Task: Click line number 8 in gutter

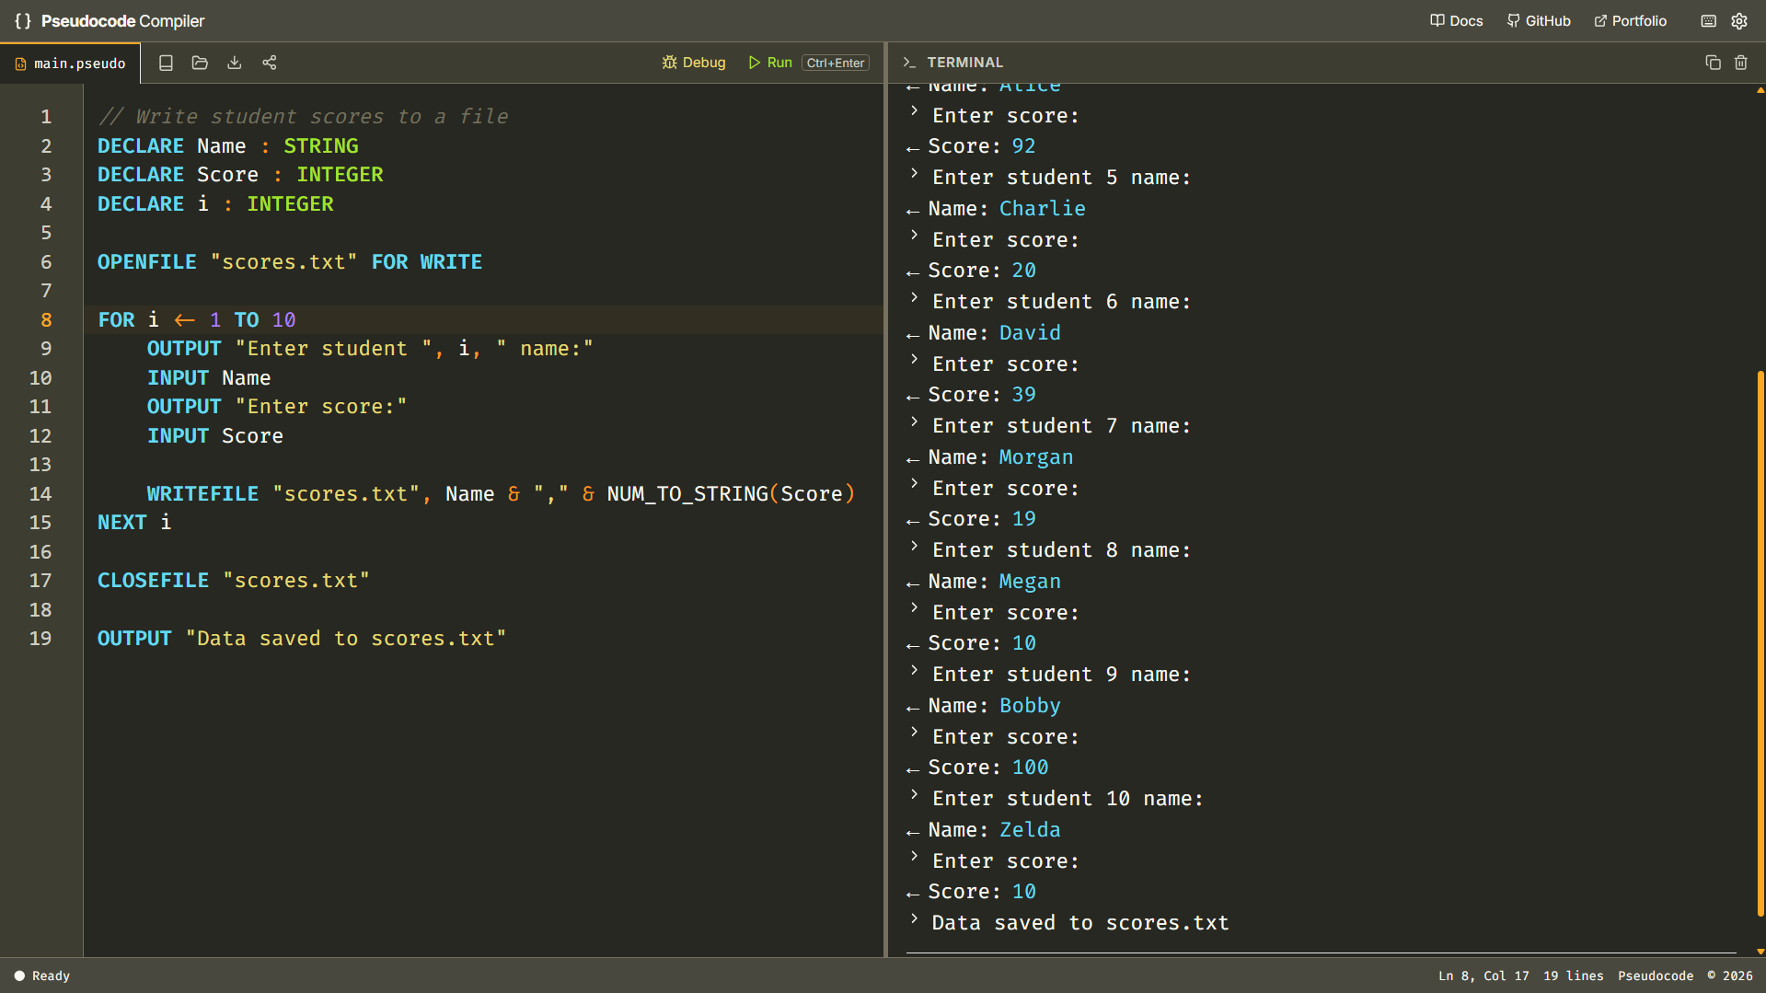Action: 46,320
